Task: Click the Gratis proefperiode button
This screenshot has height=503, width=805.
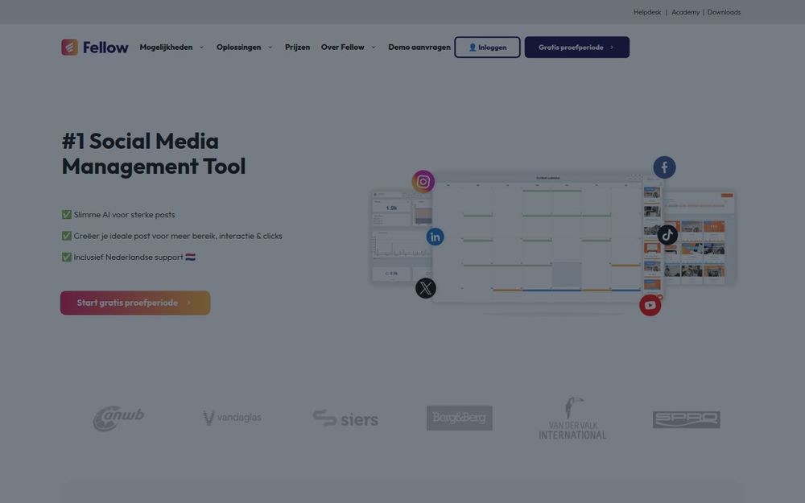Action: point(577,47)
